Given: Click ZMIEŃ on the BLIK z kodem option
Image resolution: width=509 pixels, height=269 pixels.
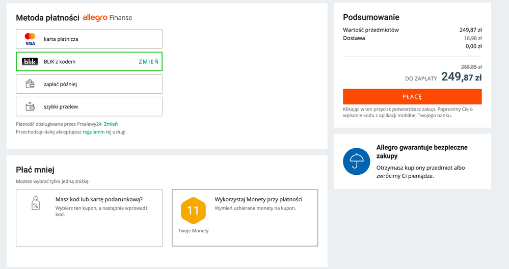Looking at the screenshot, I should pyautogui.click(x=148, y=62).
